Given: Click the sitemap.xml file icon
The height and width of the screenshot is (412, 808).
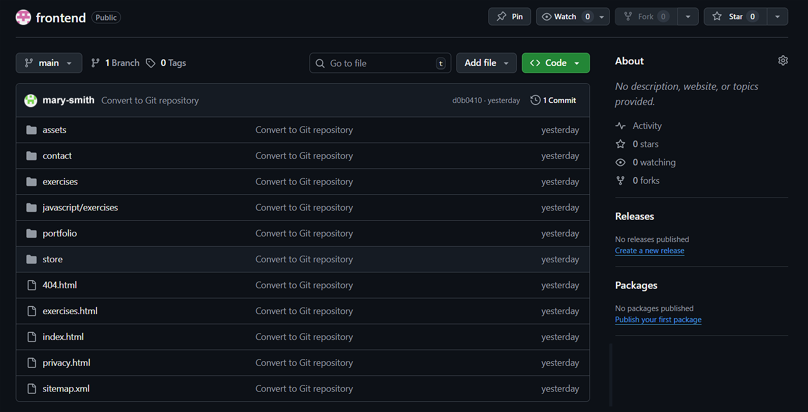Looking at the screenshot, I should [32, 389].
